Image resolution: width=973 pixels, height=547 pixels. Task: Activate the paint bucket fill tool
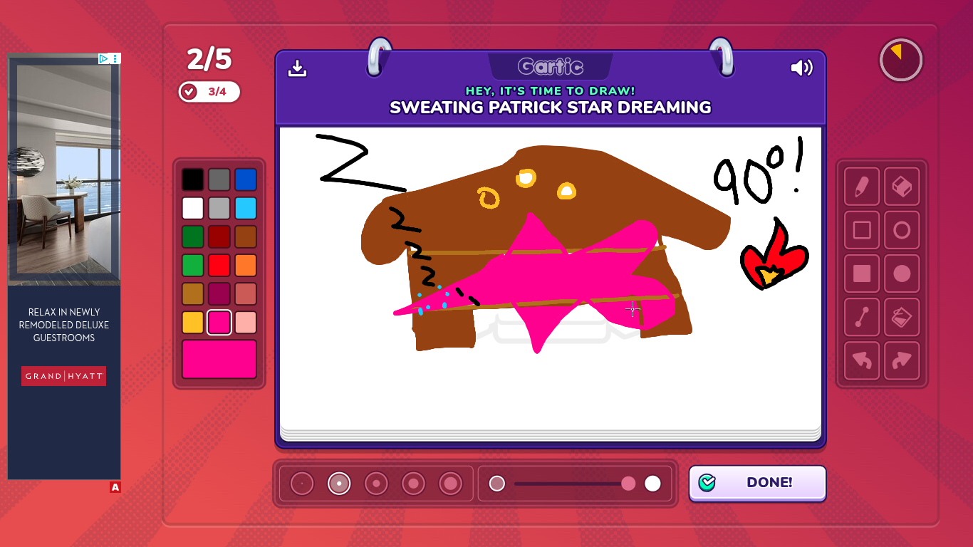pos(902,317)
